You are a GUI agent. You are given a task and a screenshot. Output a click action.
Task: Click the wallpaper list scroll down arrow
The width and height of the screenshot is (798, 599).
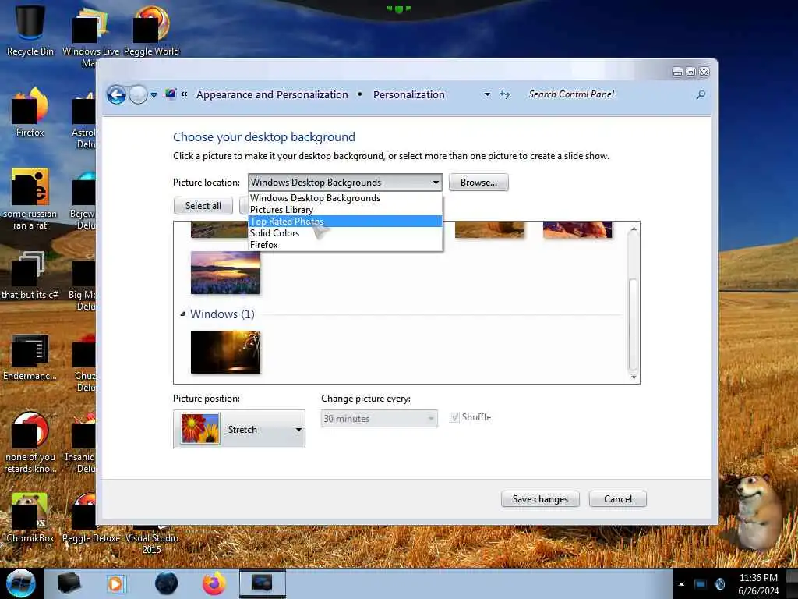633,377
